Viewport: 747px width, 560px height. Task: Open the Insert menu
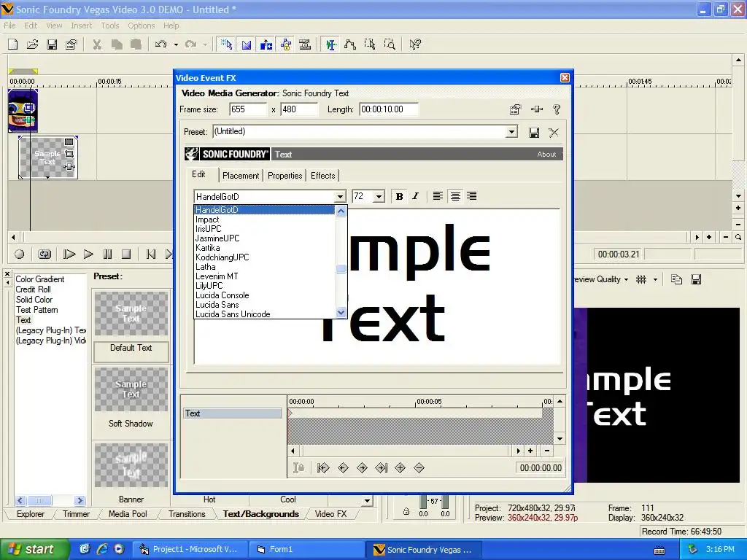(x=82, y=26)
